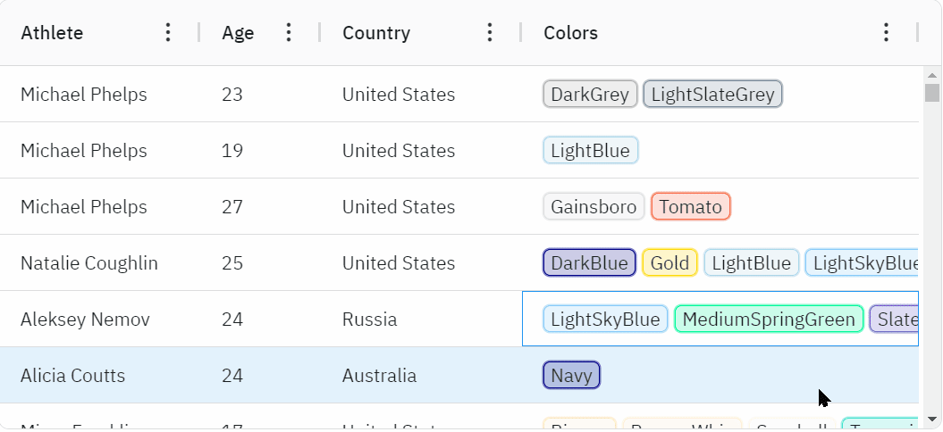The height and width of the screenshot is (432, 943).
Task: Click the scrollbar down arrow
Action: (932, 419)
